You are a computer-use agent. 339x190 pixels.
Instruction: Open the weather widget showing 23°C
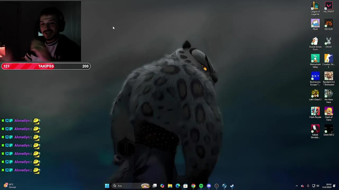(10, 186)
